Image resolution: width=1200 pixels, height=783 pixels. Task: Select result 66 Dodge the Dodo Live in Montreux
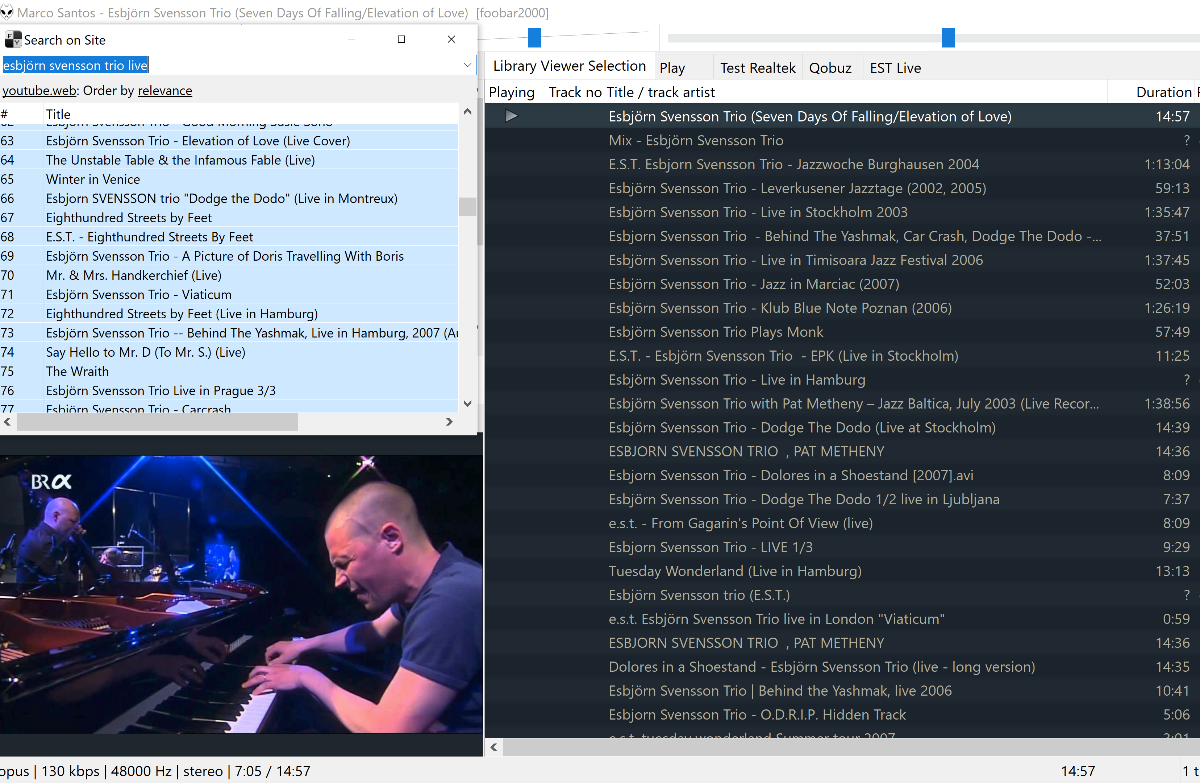pyautogui.click(x=229, y=198)
